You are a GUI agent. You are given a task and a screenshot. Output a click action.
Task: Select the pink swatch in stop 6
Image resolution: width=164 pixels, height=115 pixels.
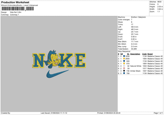[x=124, y=68]
